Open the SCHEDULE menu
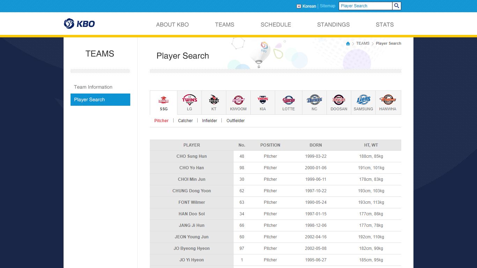This screenshot has width=477, height=268. click(x=276, y=25)
